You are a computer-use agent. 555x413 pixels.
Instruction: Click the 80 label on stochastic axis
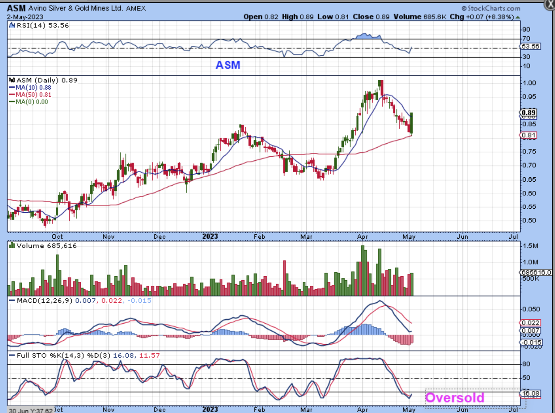526,364
